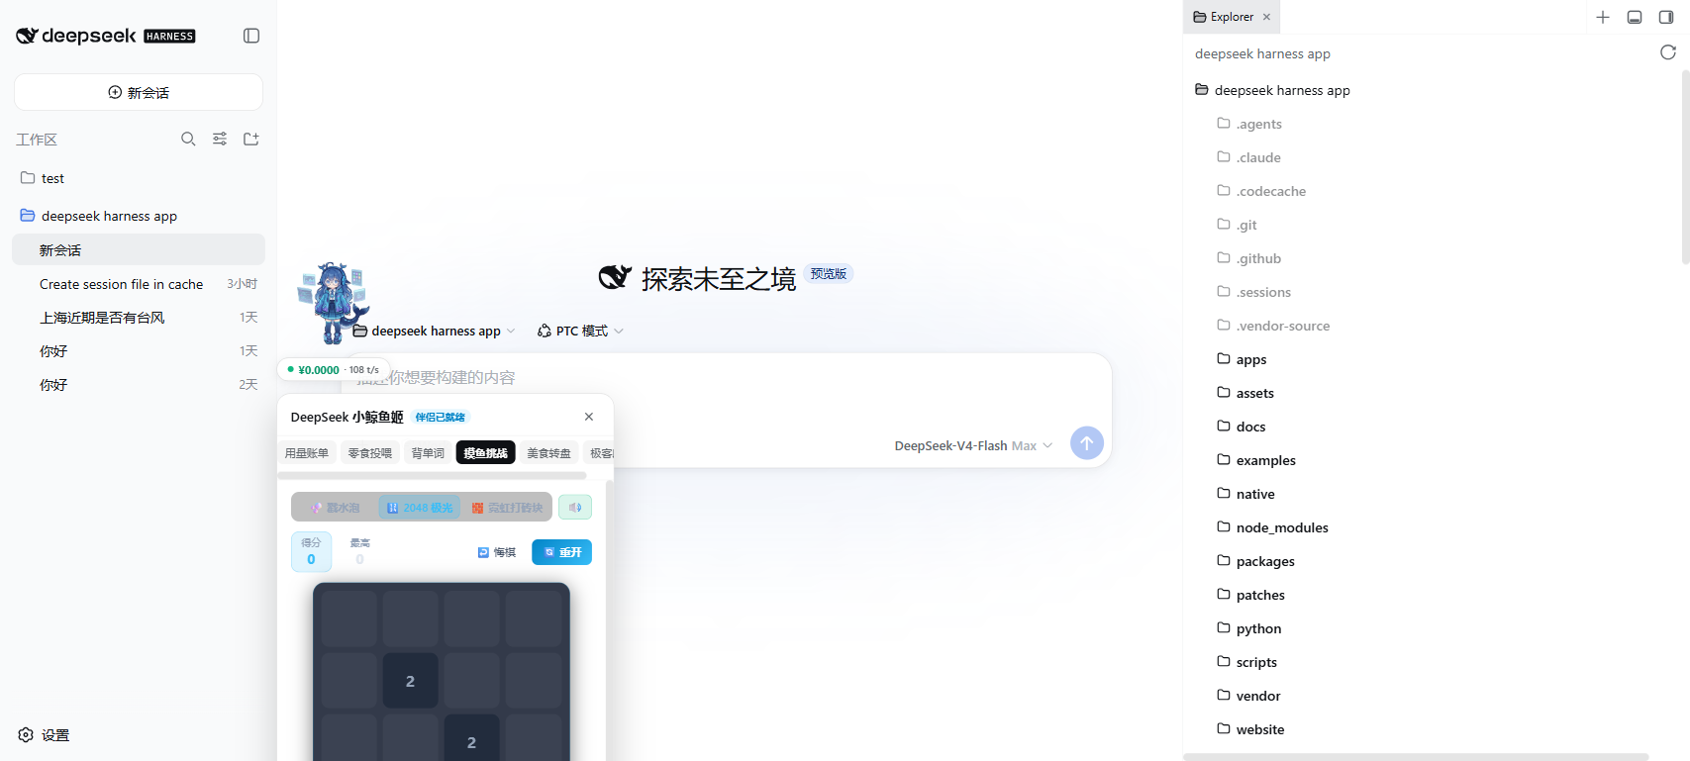Add a new panel tab with plus icon
This screenshot has height=761, width=1690.
(x=1603, y=17)
